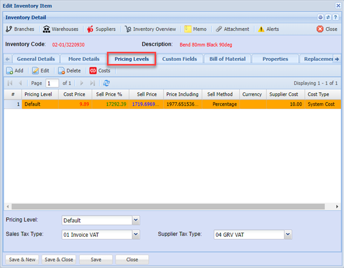Open the Memo for this item

coord(195,29)
